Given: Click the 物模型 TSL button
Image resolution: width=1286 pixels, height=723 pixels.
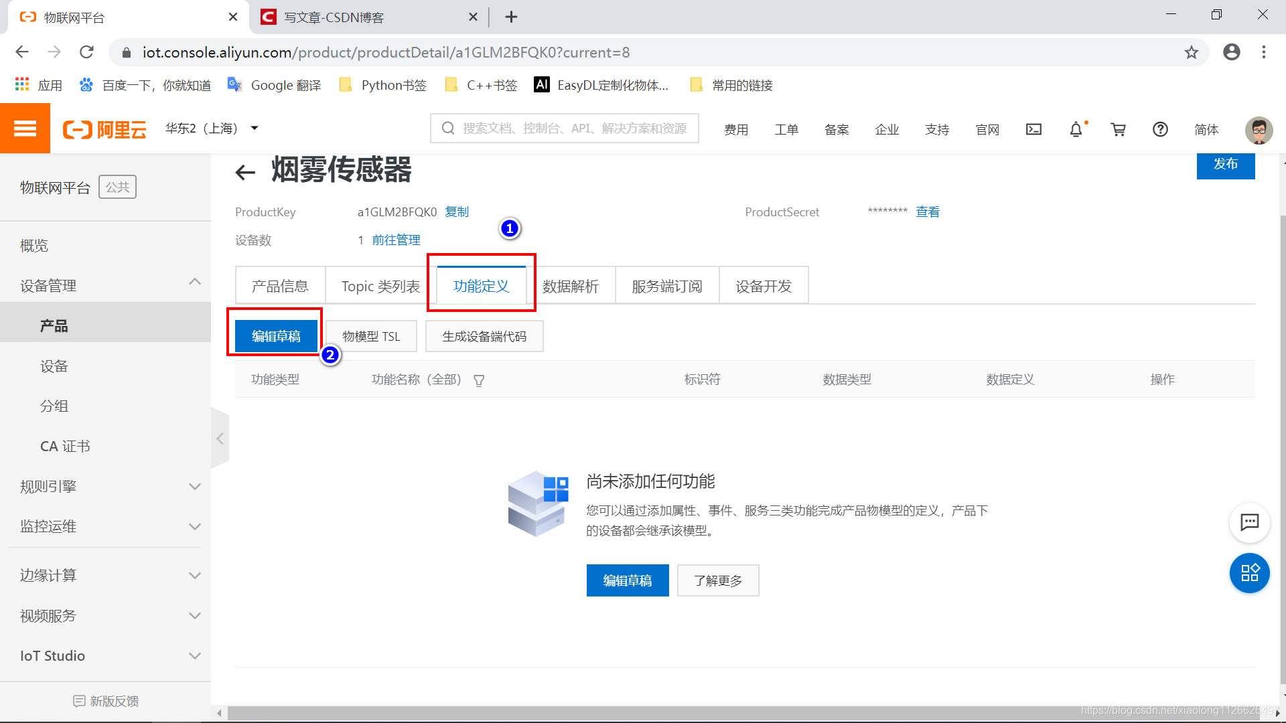Looking at the screenshot, I should (371, 336).
